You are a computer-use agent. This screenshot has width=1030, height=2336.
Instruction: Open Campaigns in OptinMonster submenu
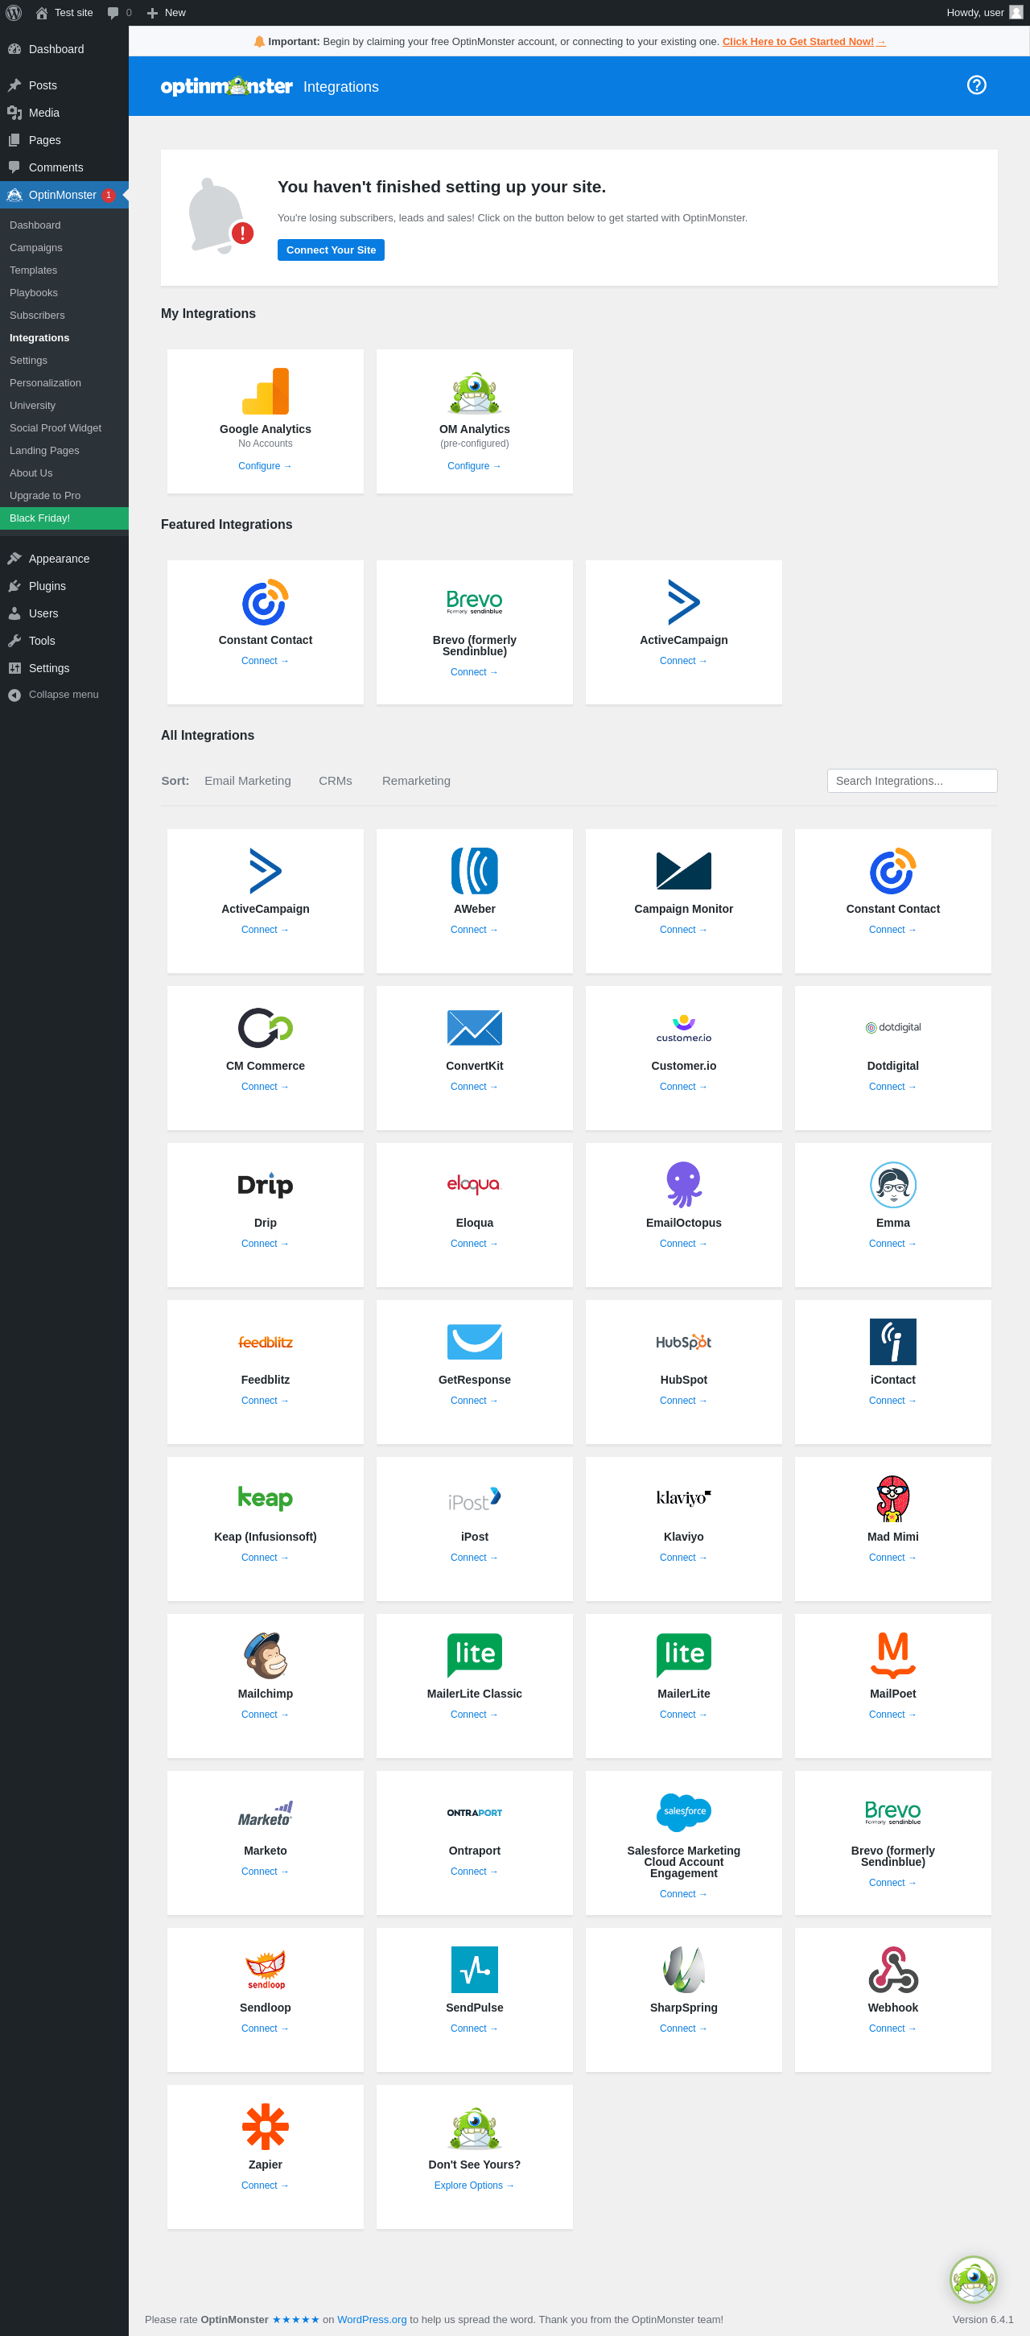coord(36,248)
